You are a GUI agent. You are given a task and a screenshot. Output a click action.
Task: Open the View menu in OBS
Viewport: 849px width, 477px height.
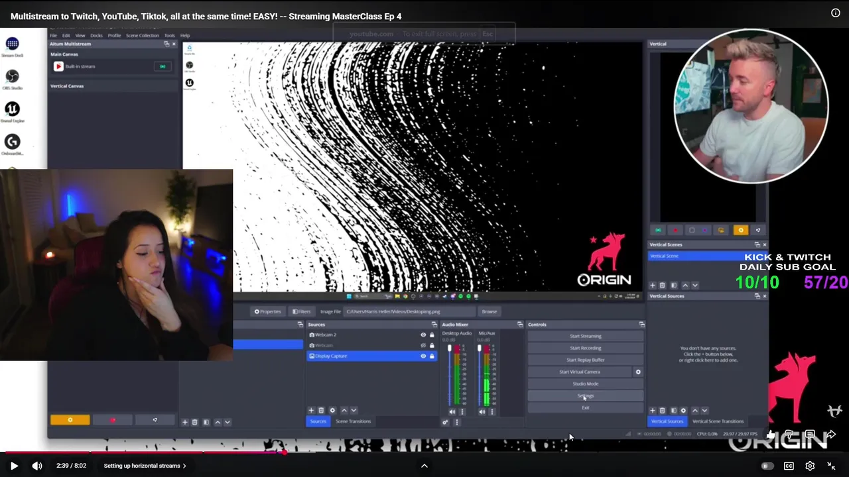pos(80,35)
